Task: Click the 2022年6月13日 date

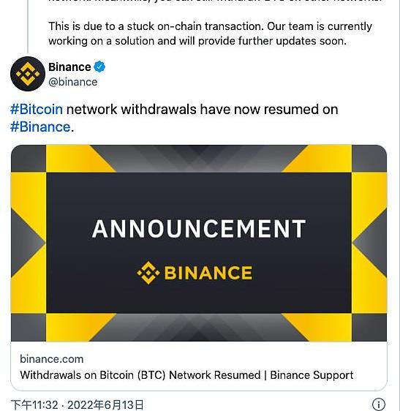Action: click(105, 404)
